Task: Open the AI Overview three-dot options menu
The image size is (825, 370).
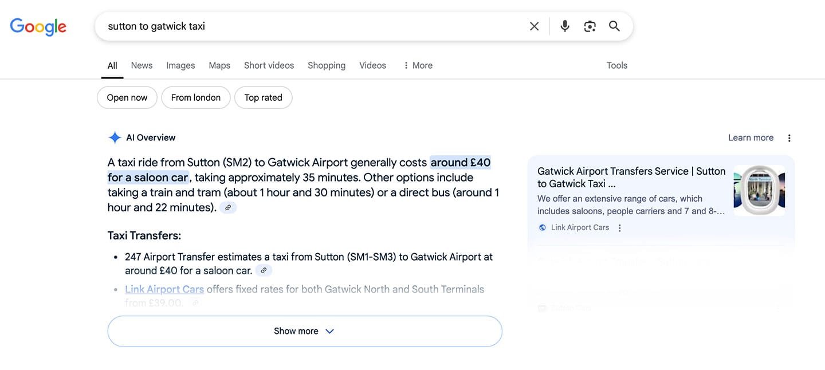Action: pos(789,138)
